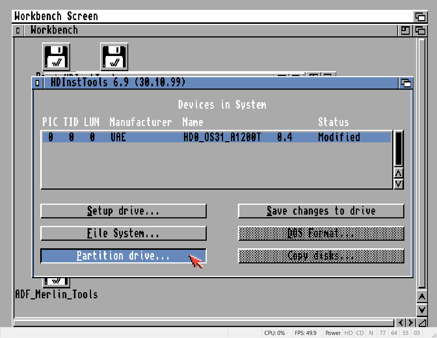The height and width of the screenshot is (338, 437).
Task: Click the CPU: 0% status readout
Action: point(275,333)
